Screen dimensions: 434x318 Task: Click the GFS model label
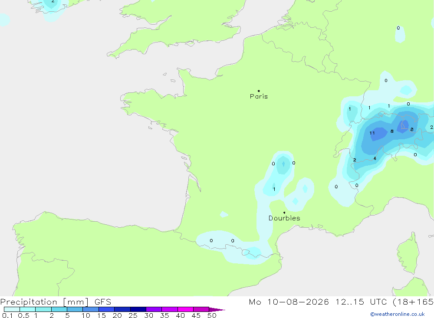tap(103, 302)
